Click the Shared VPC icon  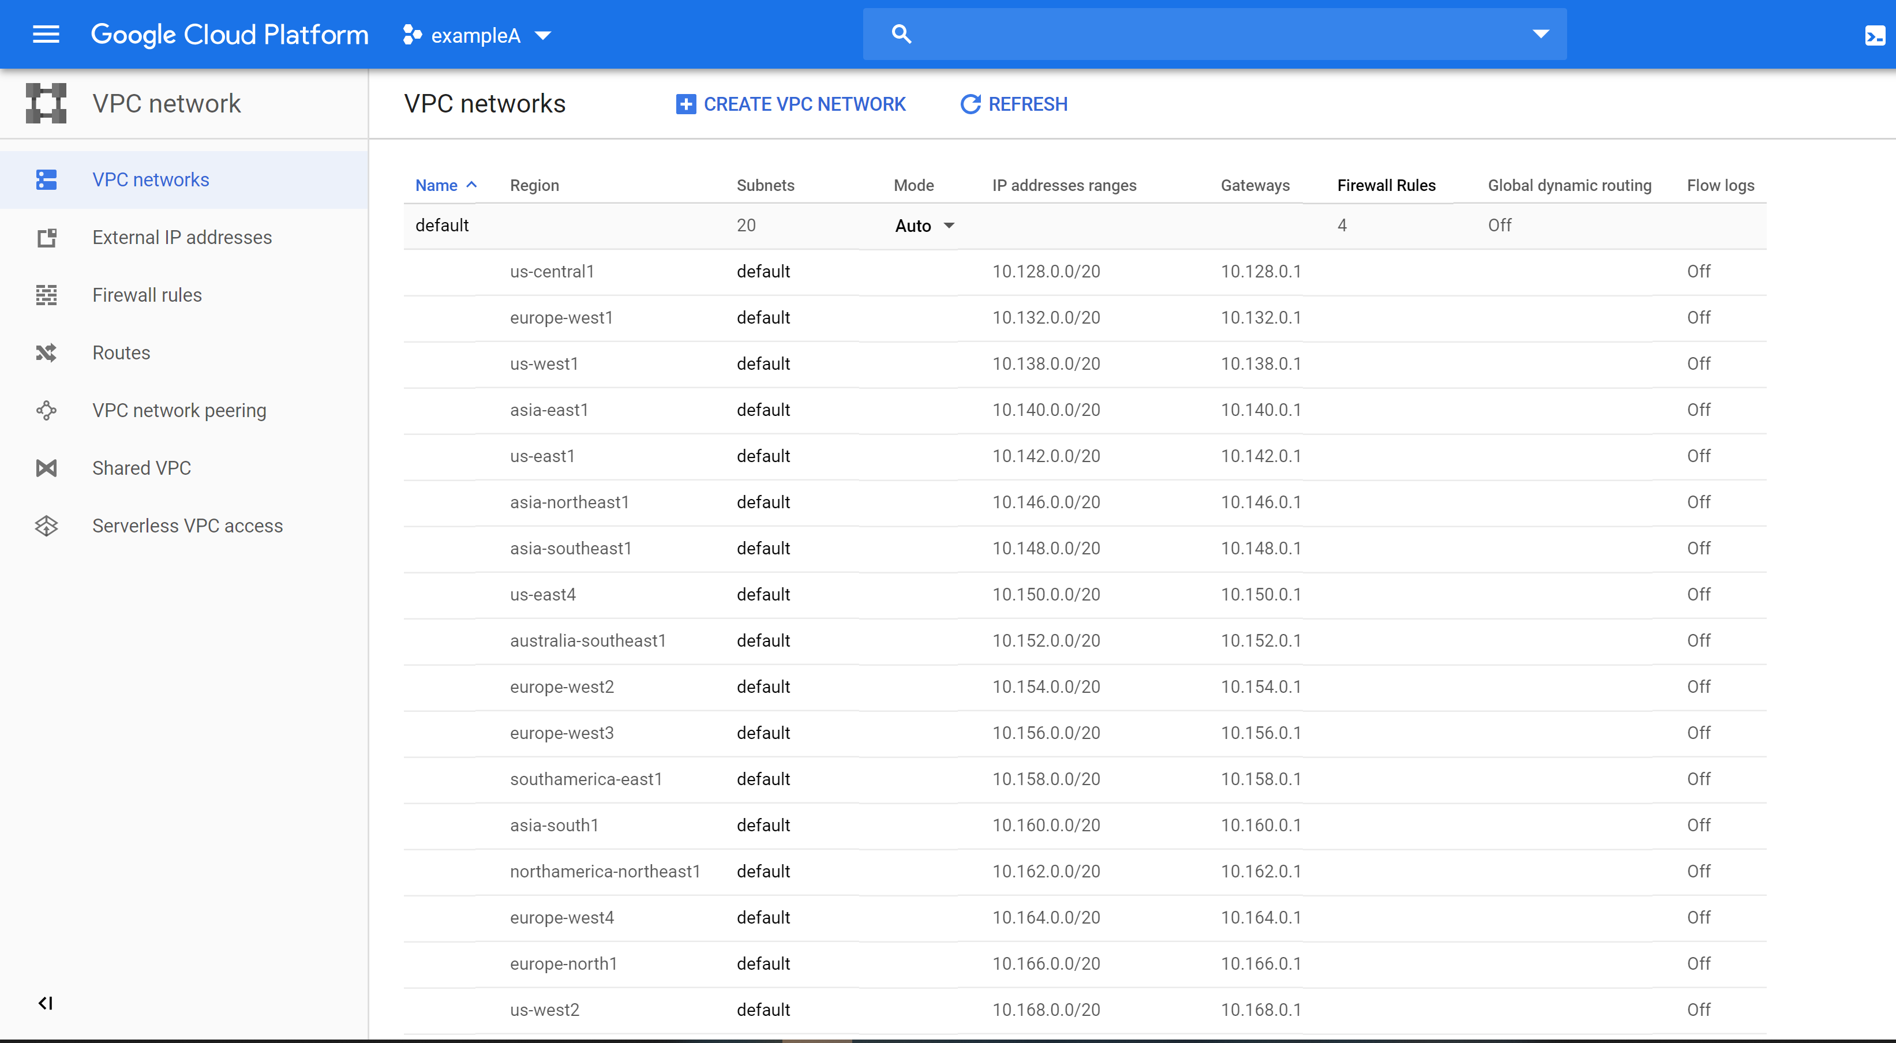click(46, 468)
